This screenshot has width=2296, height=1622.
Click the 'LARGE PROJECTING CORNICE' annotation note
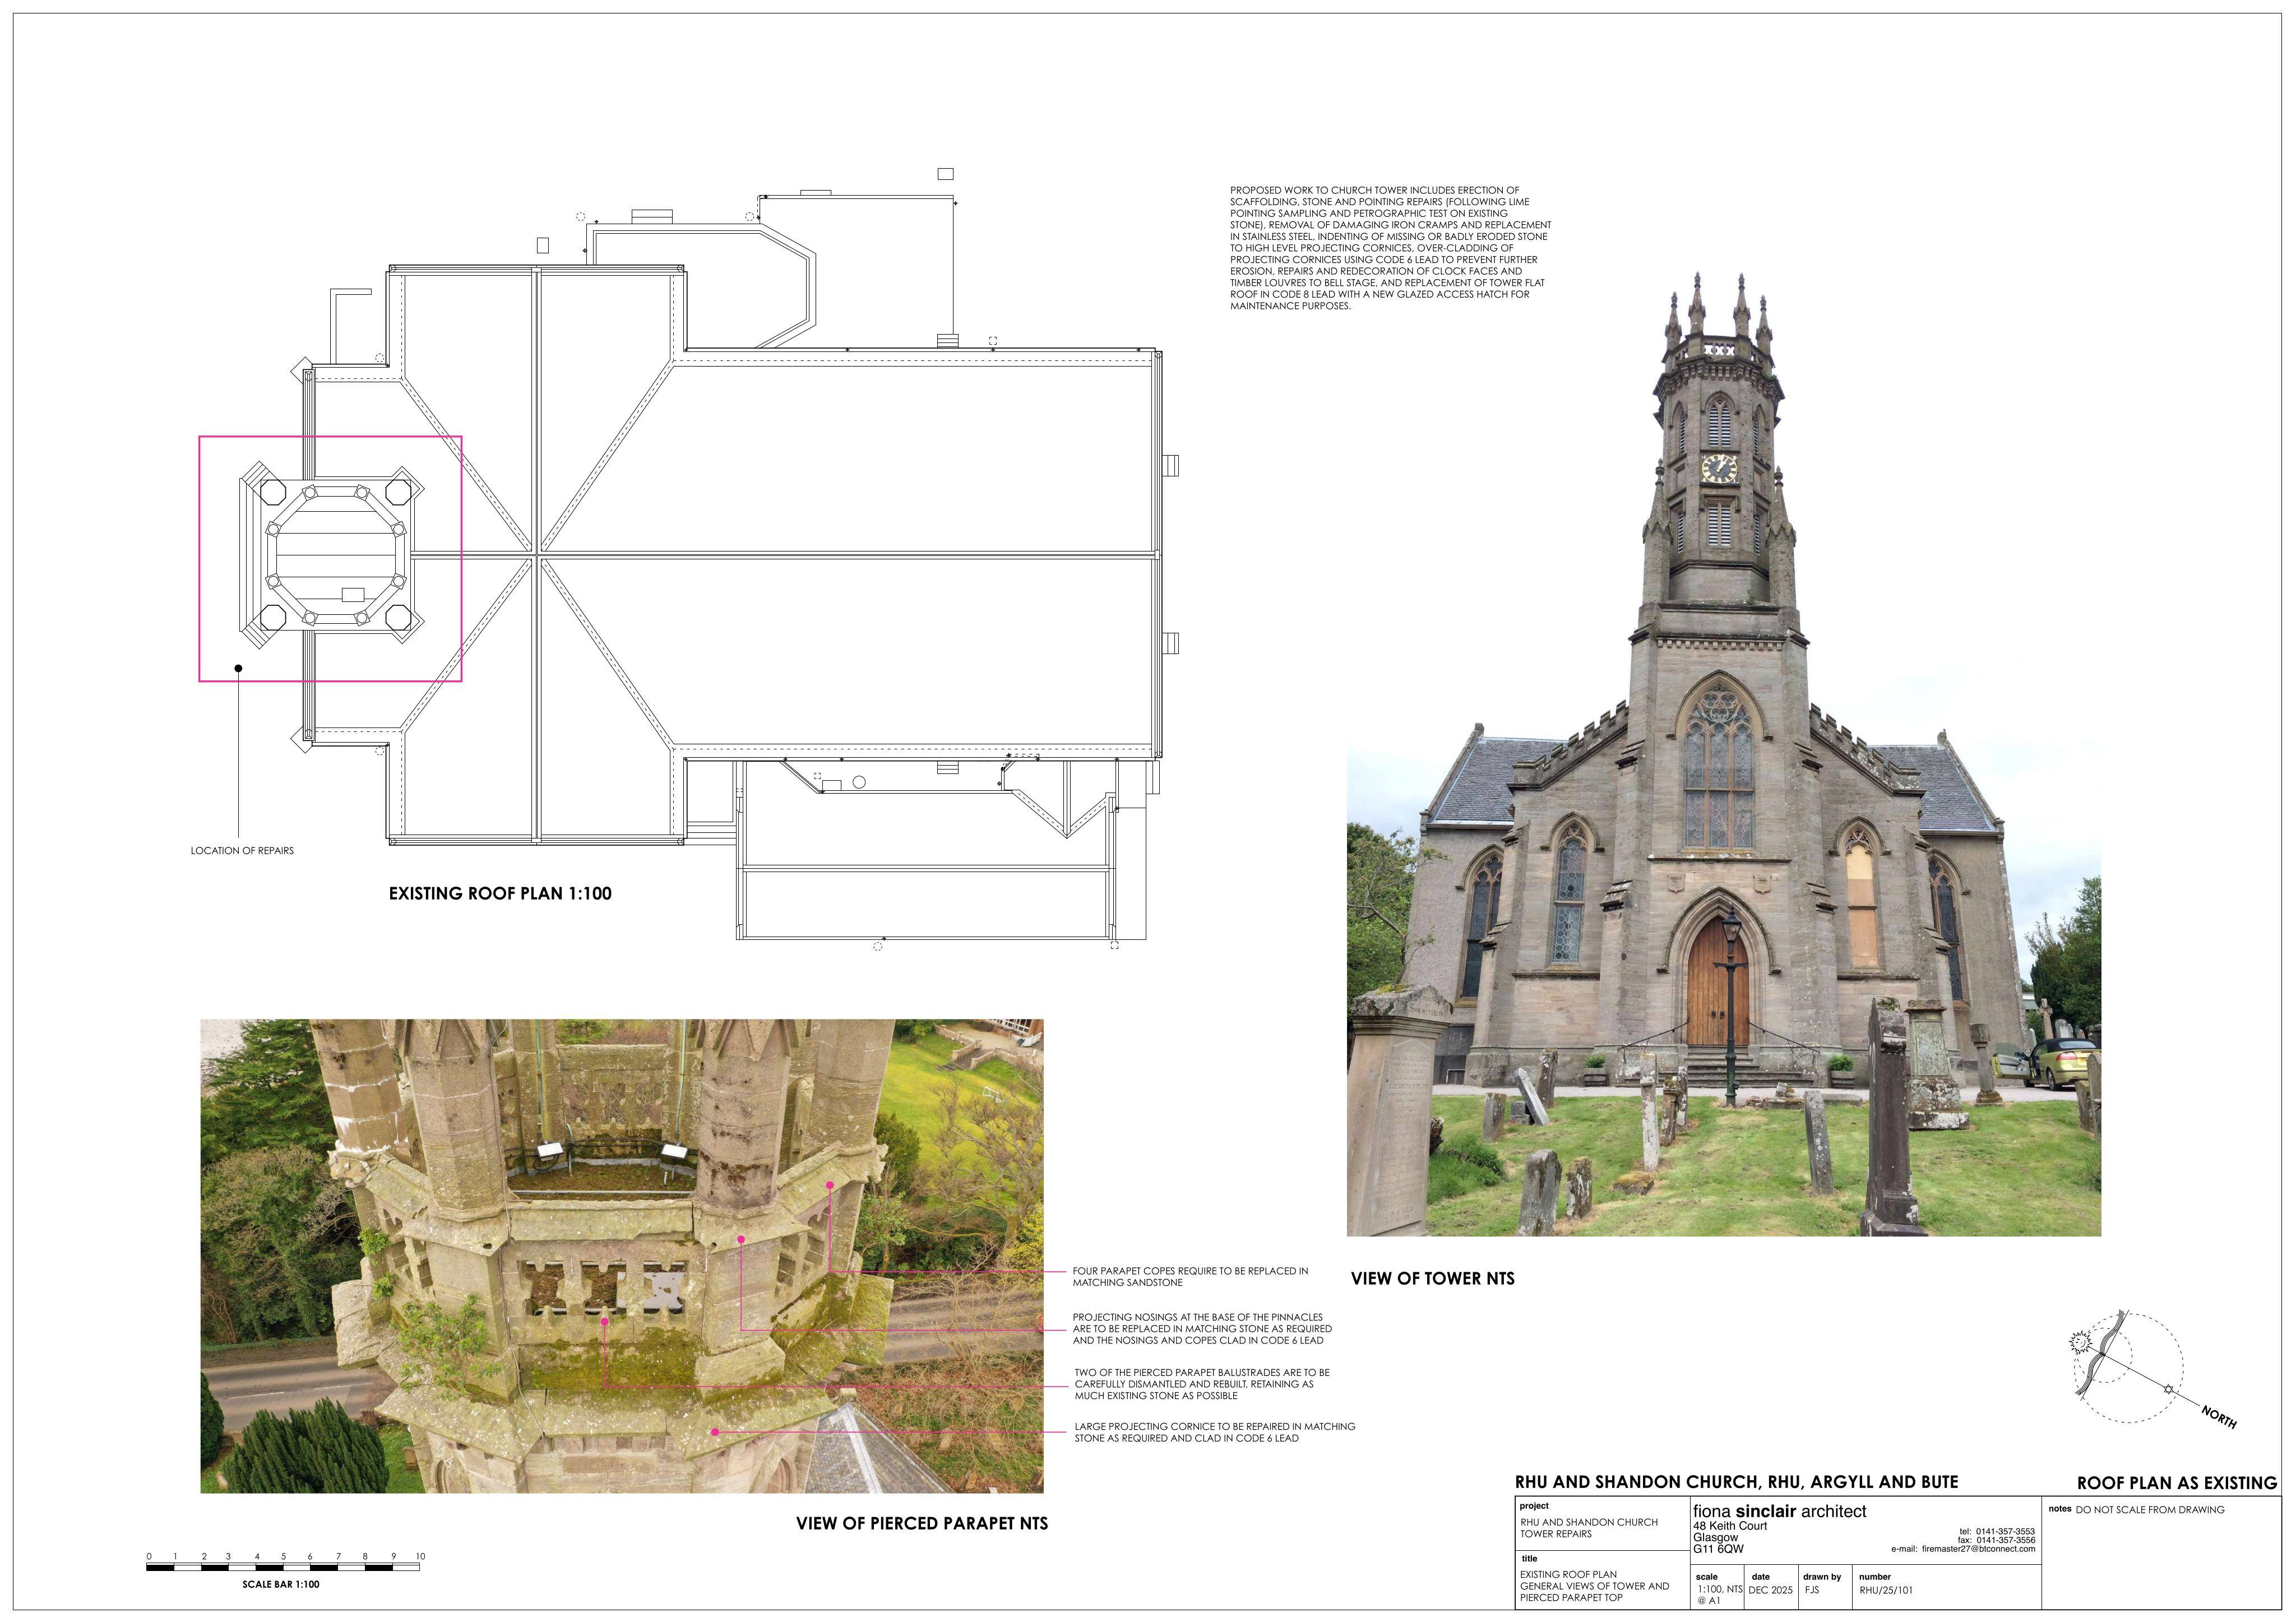tap(1215, 1432)
